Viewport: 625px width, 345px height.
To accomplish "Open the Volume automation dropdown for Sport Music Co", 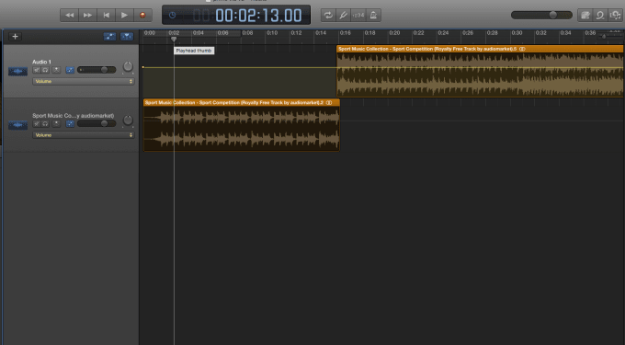I will (84, 135).
